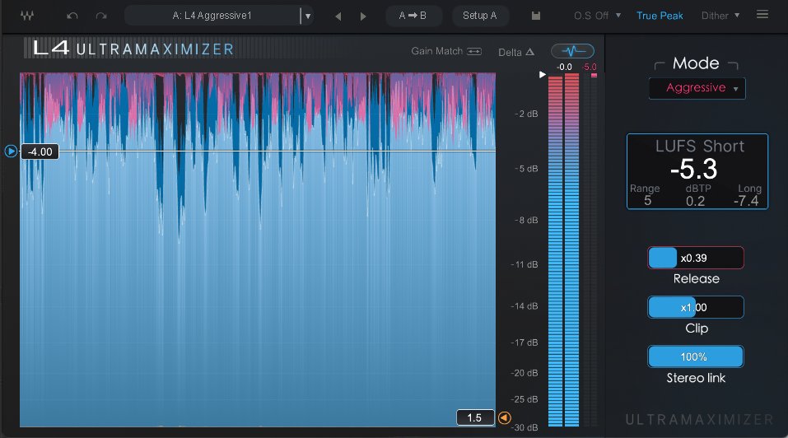The width and height of the screenshot is (788, 438).
Task: Click the Range value 5
Action: click(x=647, y=201)
